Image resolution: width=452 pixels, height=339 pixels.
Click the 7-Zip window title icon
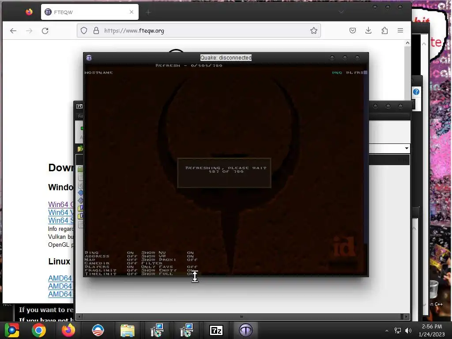click(79, 106)
